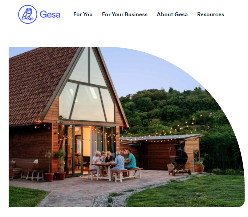Expand the About Gesa navigation item
The width and height of the screenshot is (248, 217).
coord(172,14)
